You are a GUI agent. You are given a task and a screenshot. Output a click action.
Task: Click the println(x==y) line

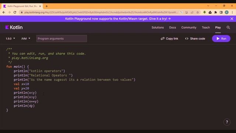(26, 102)
